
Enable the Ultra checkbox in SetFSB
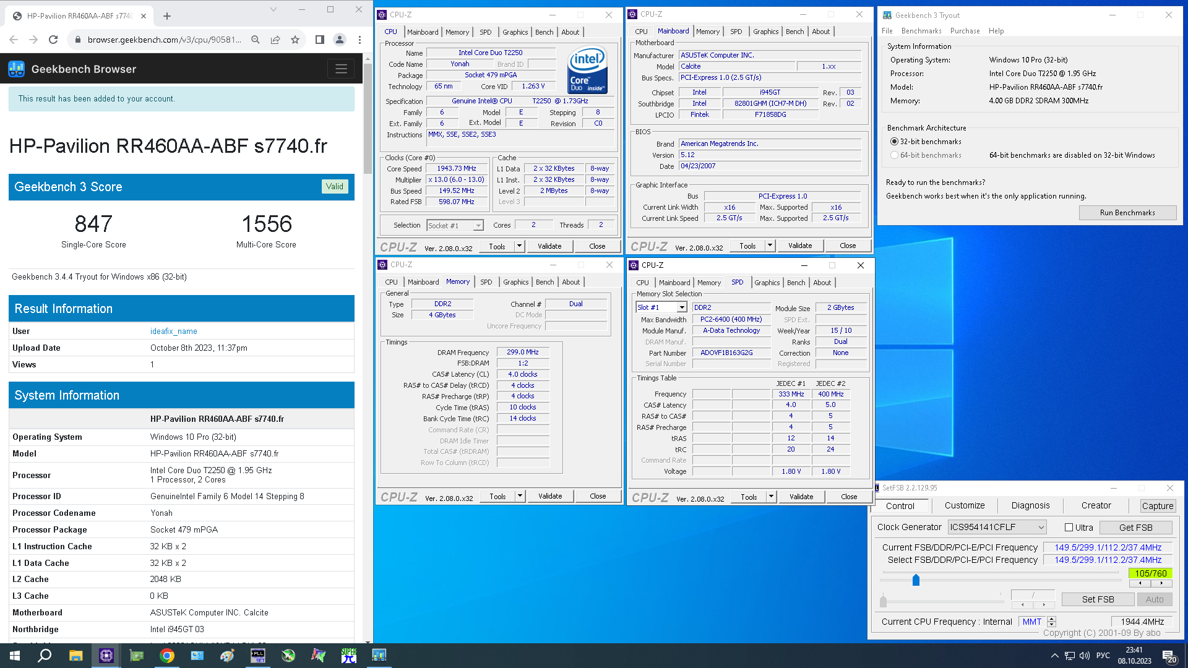1069,528
